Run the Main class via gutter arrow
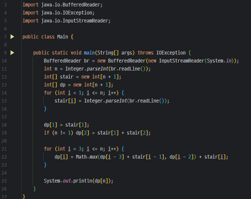Screen dimensions: 251x199 point(12,37)
